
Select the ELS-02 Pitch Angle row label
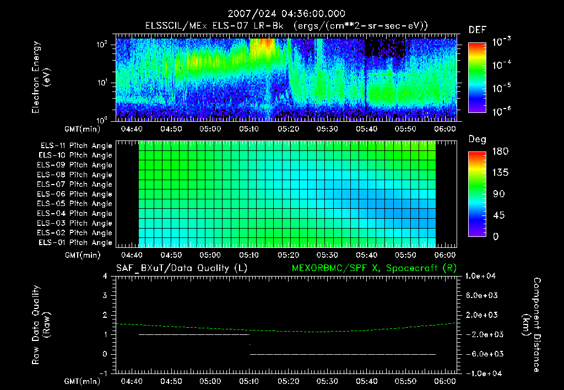(74, 233)
